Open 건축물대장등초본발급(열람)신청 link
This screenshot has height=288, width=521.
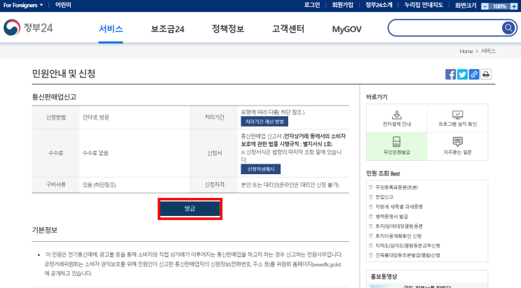tap(407, 255)
